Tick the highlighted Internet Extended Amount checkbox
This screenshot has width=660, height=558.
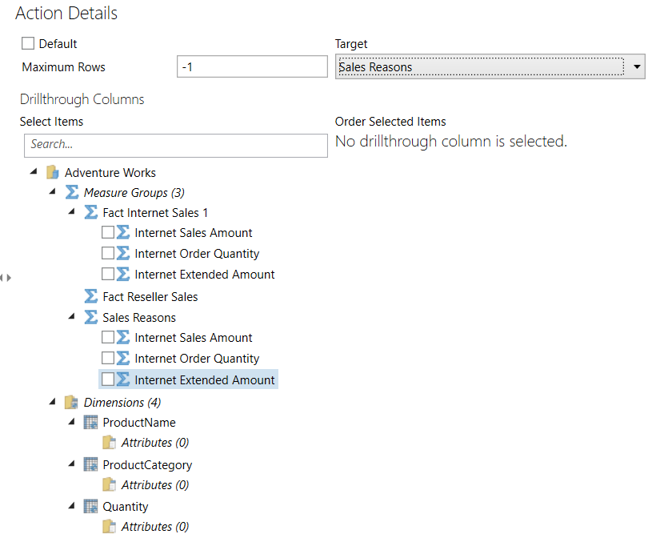(108, 379)
